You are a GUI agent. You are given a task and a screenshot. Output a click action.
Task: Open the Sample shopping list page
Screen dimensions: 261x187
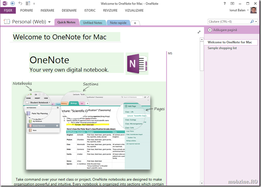(222, 48)
